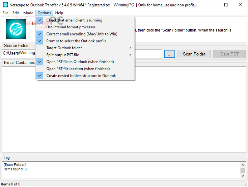This screenshot has height=187, width=248.
Task: Toggle Create nested folders structure in Outlook
Action: tap(85, 76)
